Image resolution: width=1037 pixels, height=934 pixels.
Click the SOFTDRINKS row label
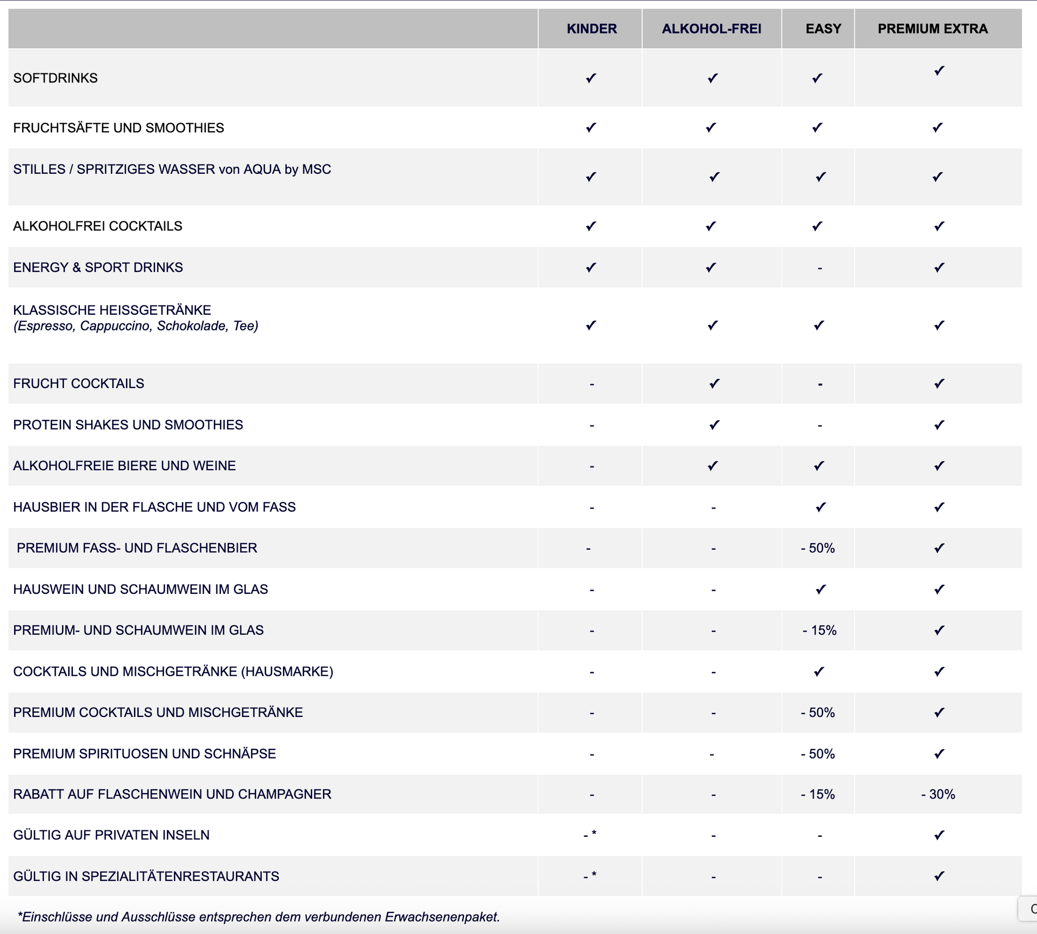pos(56,78)
